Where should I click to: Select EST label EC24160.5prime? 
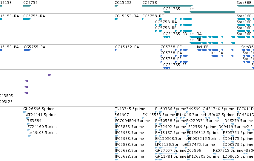pyautogui.click(x=42, y=127)
